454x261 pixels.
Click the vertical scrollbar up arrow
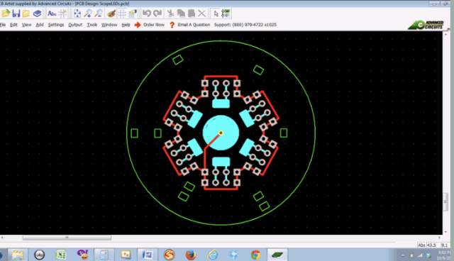click(445, 34)
